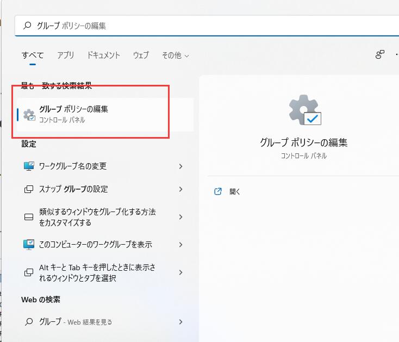Image resolution: width=399 pixels, height=342 pixels.
Task: Click the web search magnifier beside グループ
Action: 29,322
